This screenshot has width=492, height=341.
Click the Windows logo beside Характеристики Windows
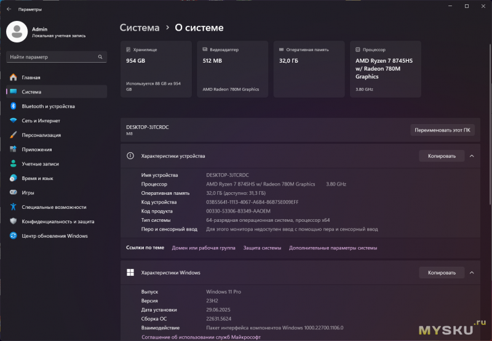point(130,272)
